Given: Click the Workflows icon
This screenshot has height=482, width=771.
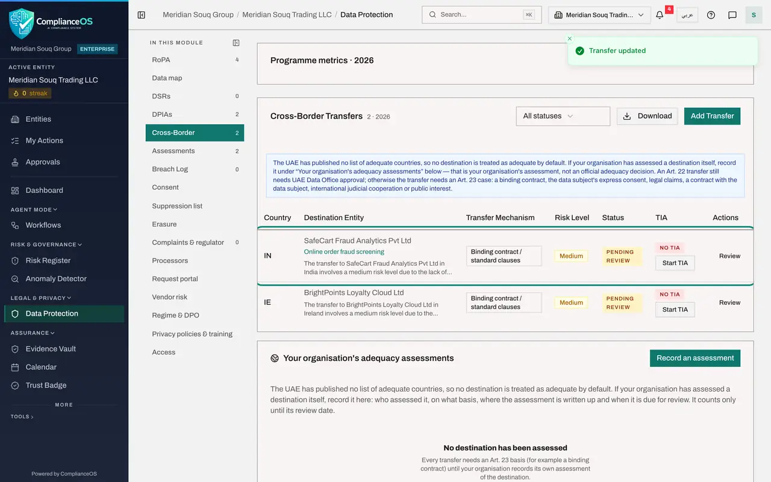Looking at the screenshot, I should (x=15, y=225).
